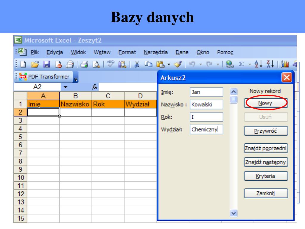Open PDF Transformer toolbar options arrow
The height and width of the screenshot is (229, 305).
click(76, 79)
